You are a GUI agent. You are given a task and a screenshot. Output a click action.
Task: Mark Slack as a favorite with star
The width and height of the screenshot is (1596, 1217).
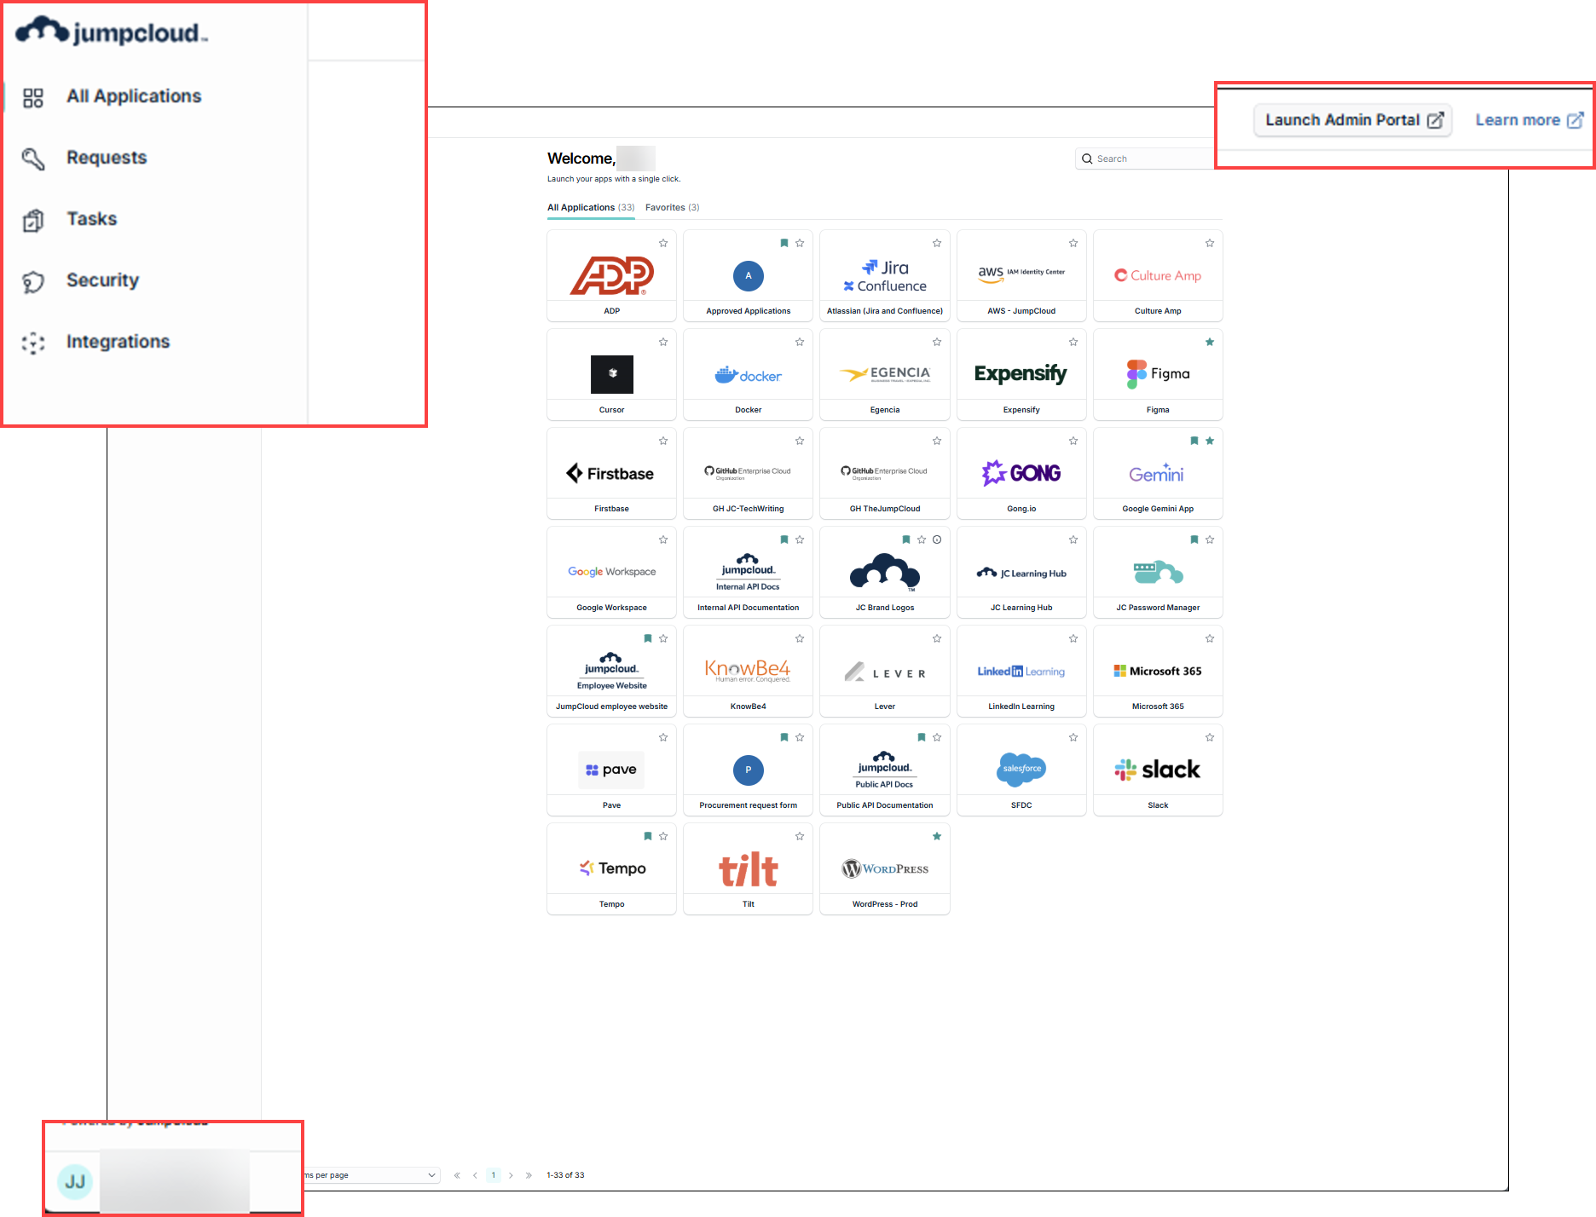(x=1210, y=737)
